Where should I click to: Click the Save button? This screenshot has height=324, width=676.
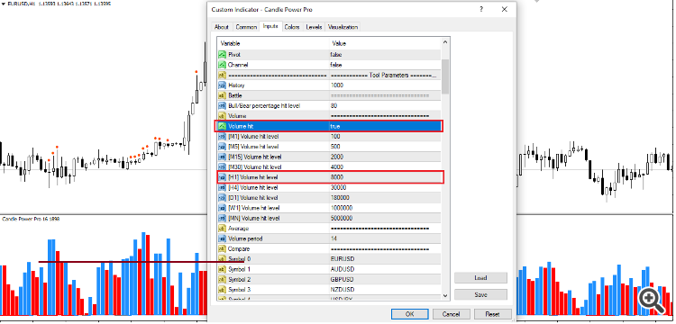tap(480, 294)
